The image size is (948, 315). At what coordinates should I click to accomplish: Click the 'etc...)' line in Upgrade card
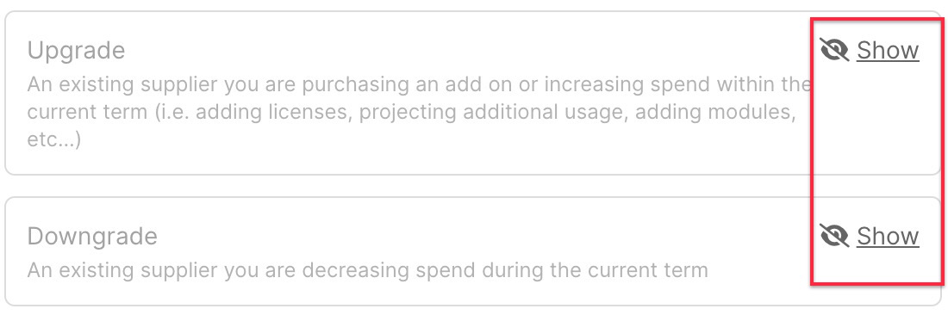(54, 140)
